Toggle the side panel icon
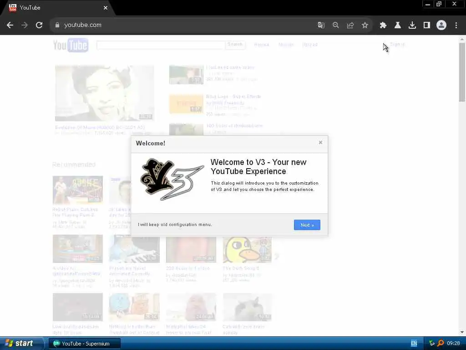Viewport: 466px width, 350px height. tap(427, 26)
